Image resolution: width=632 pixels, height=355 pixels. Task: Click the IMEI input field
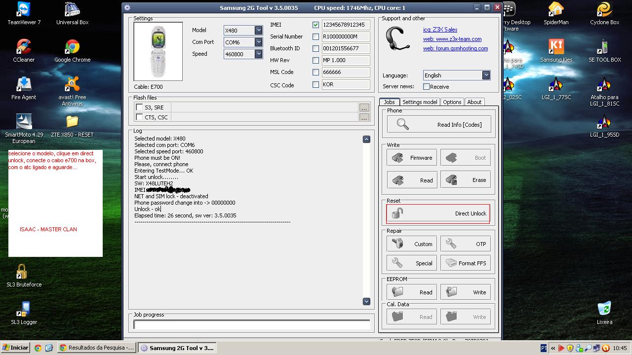346,25
